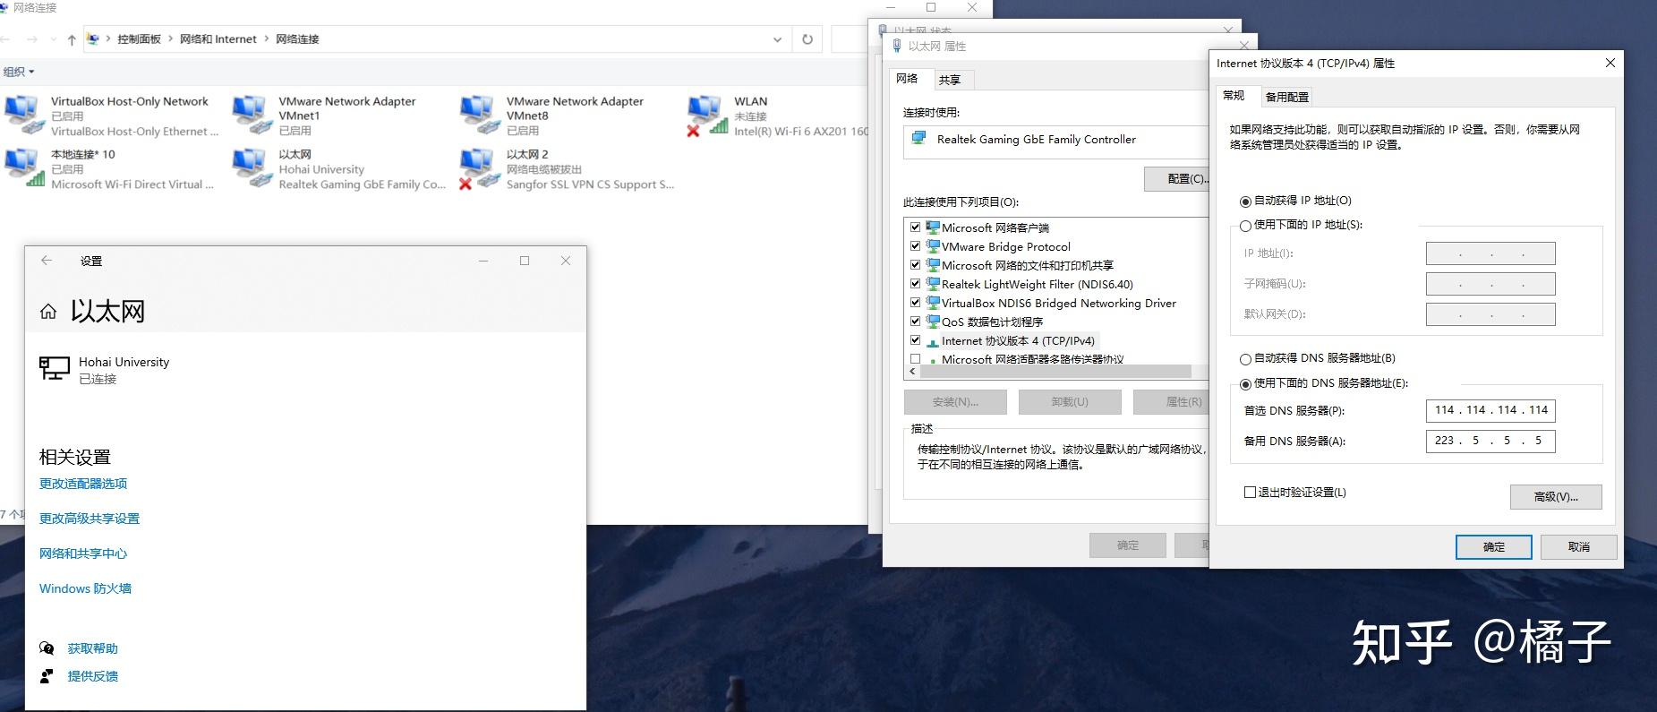The height and width of the screenshot is (712, 1657).
Task: Click the control panel icon in address bar
Action: point(93,39)
